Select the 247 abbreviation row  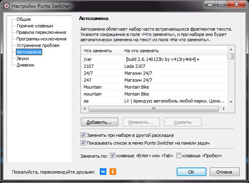coord(155,80)
